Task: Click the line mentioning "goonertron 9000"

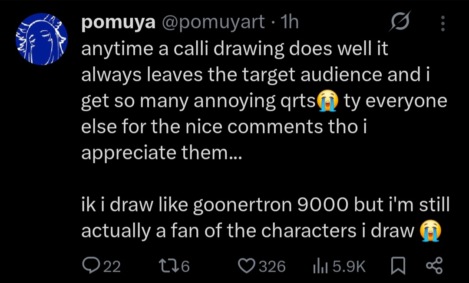Action: click(265, 205)
